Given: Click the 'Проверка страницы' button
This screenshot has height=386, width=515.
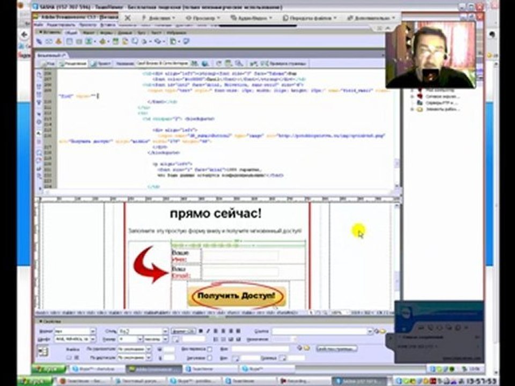Looking at the screenshot, I should pos(284,63).
